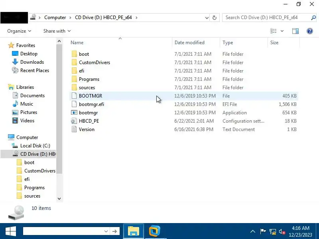Screen dimensions: 319x239
Task: Click the File Explorer taskbar icon
Action: [134, 231]
